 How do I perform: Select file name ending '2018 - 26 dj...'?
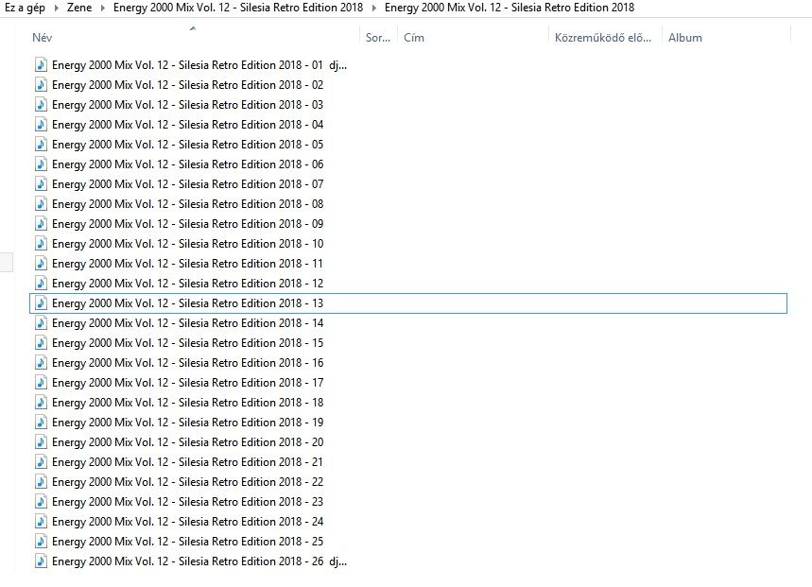pyautogui.click(x=199, y=561)
